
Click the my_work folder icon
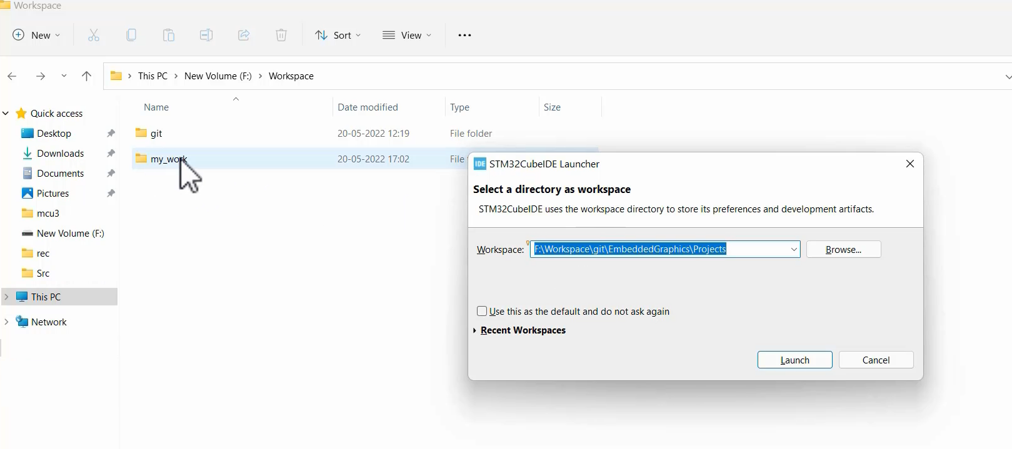[x=141, y=159]
